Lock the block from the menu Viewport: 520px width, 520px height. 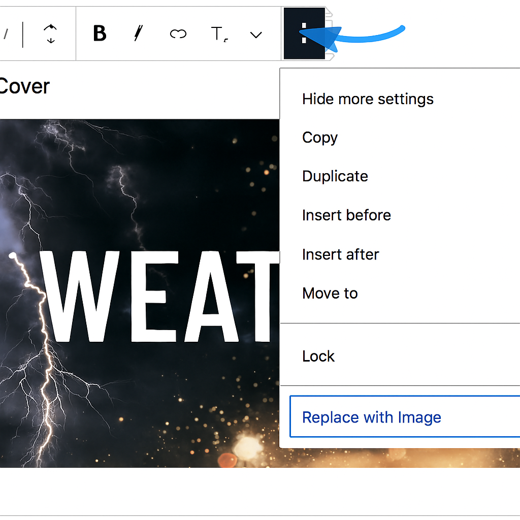[x=318, y=356]
